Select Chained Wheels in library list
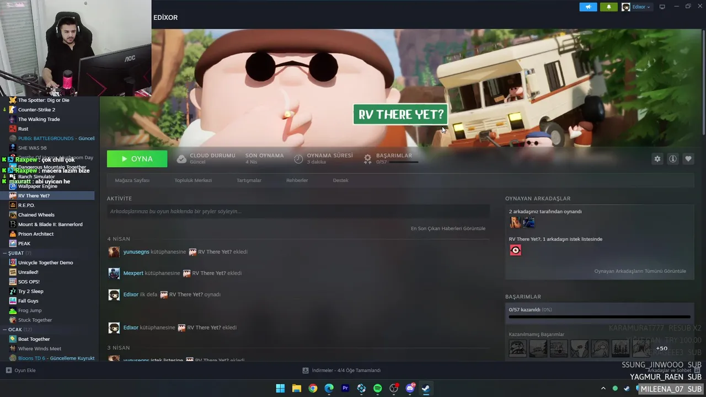This screenshot has width=706, height=397. click(36, 215)
